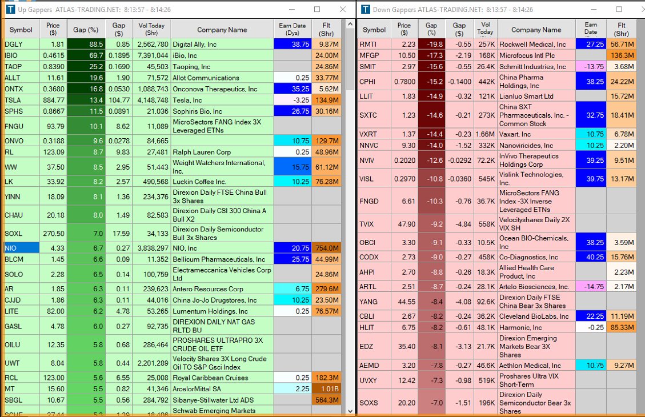Select the SOXS symbol cell
The width and height of the screenshot is (645, 417).
tap(374, 403)
